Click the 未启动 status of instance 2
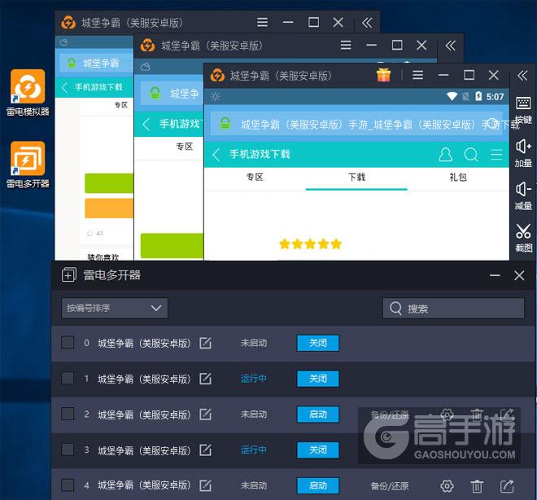 pos(253,414)
